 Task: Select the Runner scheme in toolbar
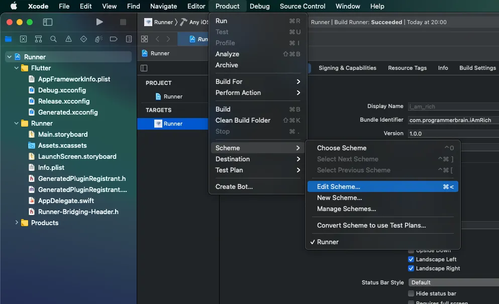point(158,22)
